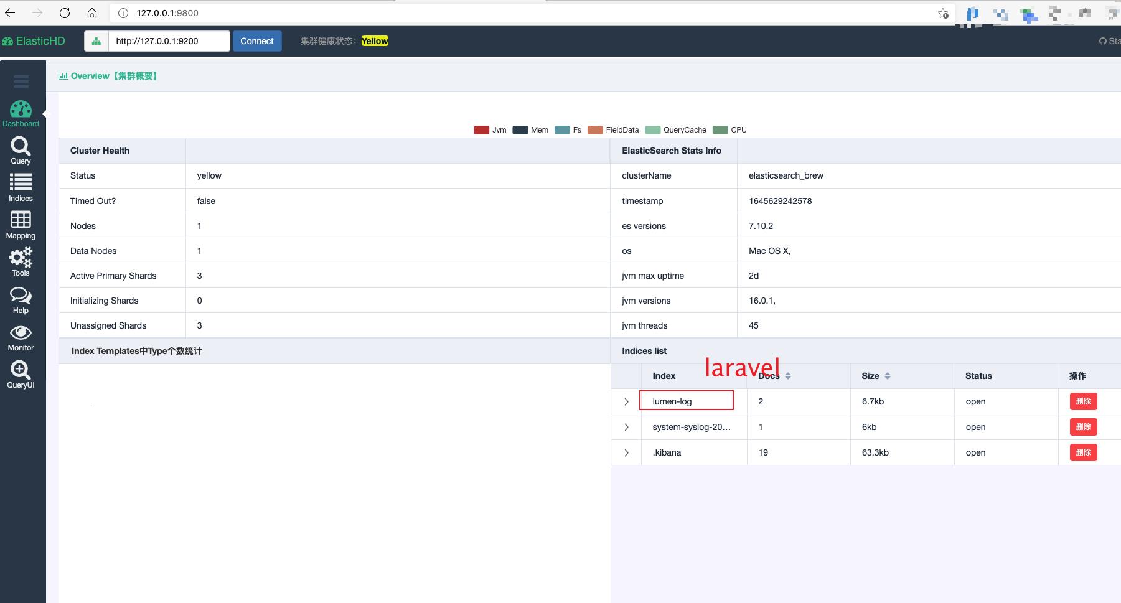Delete the system-syslog index

point(1083,427)
